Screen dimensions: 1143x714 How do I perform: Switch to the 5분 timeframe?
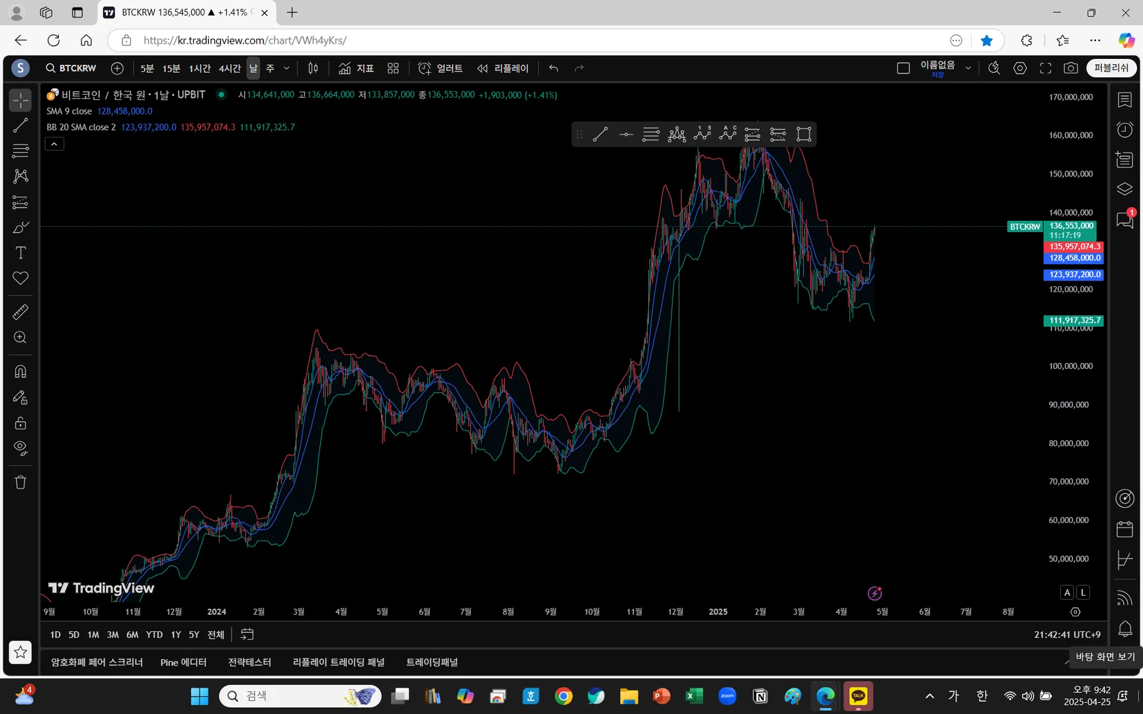[x=147, y=68]
